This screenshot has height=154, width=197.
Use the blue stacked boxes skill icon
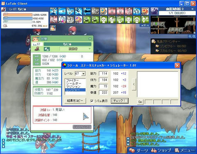(137, 11)
